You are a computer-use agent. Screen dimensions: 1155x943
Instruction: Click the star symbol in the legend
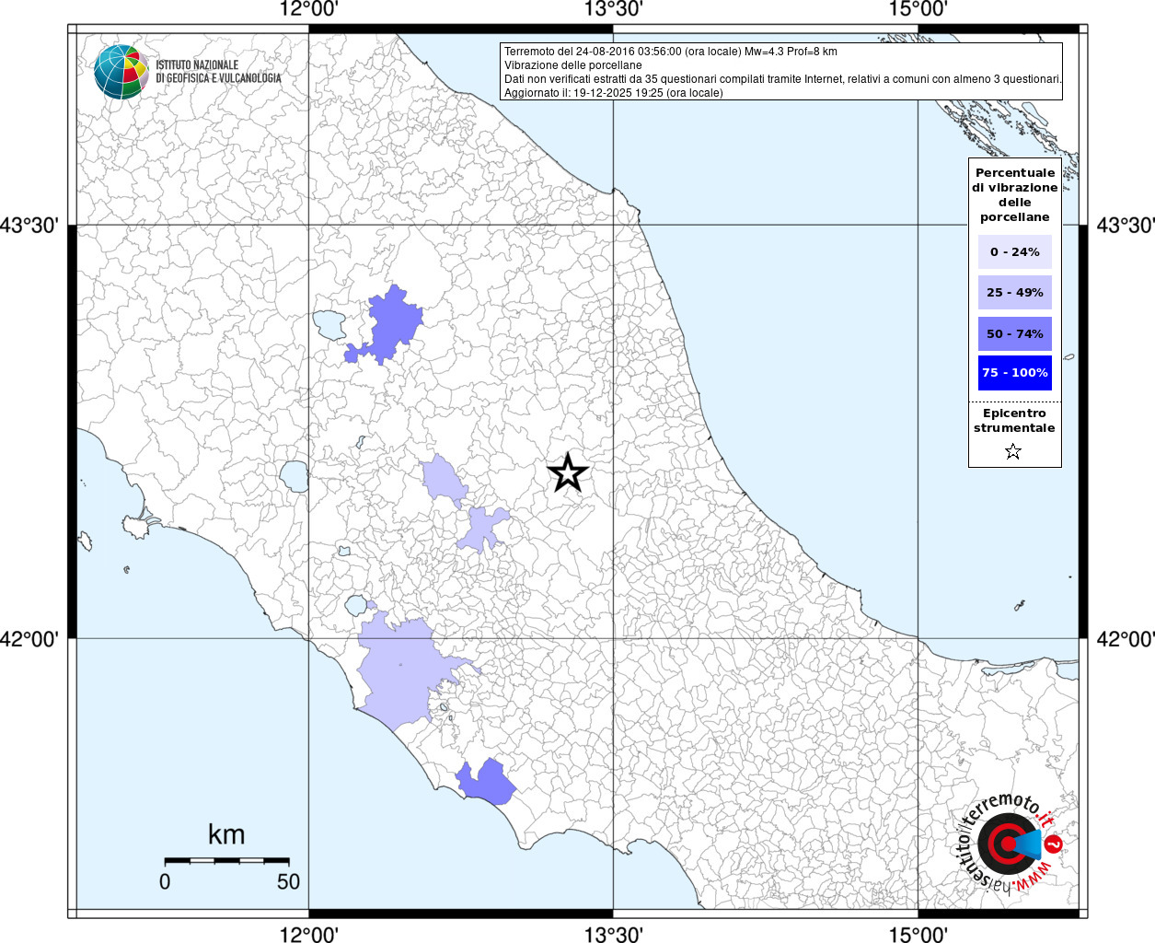point(1013,451)
